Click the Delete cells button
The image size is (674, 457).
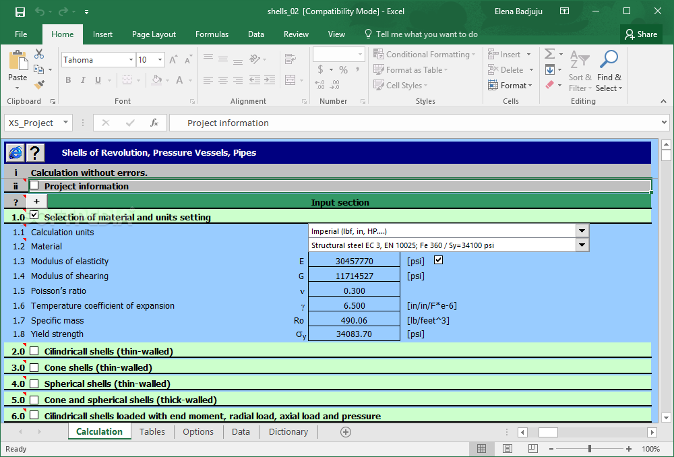(511, 69)
